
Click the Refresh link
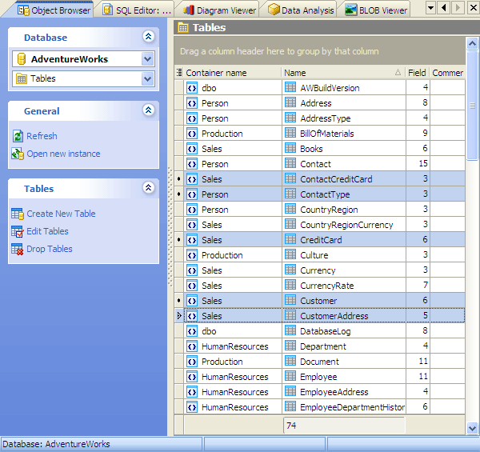coord(42,136)
